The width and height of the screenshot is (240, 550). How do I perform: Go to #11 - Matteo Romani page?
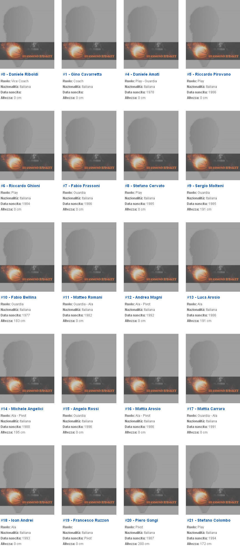pos(82,297)
